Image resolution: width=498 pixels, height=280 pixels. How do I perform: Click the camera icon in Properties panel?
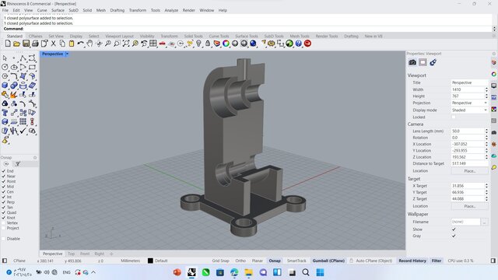coord(412,62)
